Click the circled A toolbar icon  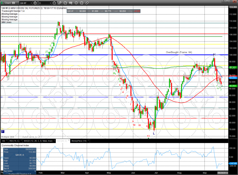(81, 3)
